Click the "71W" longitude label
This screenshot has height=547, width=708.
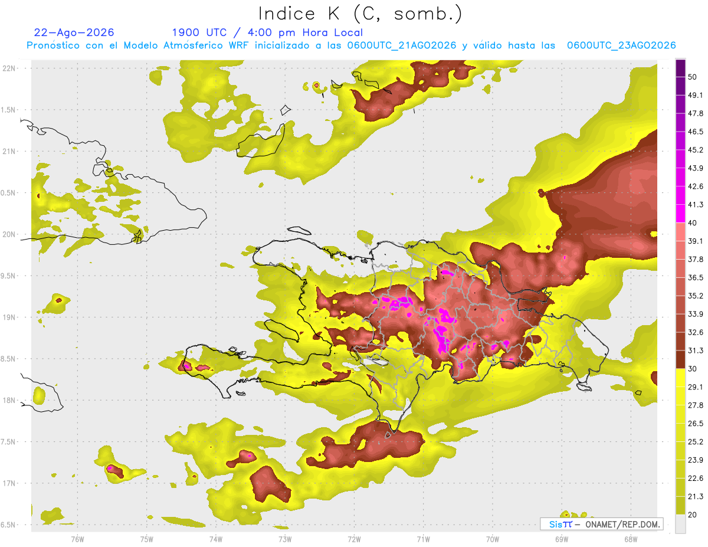[423, 539]
